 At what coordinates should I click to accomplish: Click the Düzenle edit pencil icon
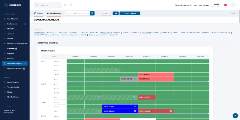pyautogui.click(x=35, y=13)
